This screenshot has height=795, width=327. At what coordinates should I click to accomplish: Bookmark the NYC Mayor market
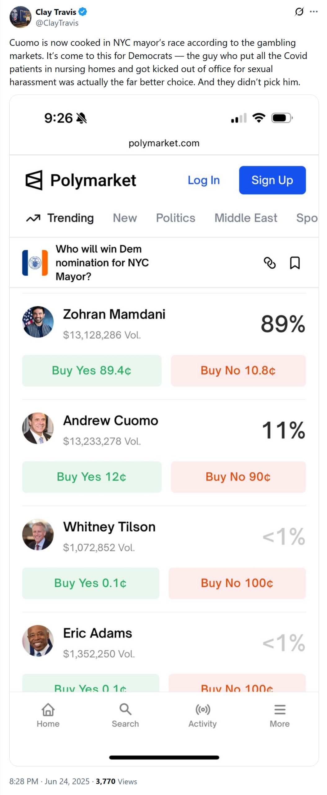(294, 262)
